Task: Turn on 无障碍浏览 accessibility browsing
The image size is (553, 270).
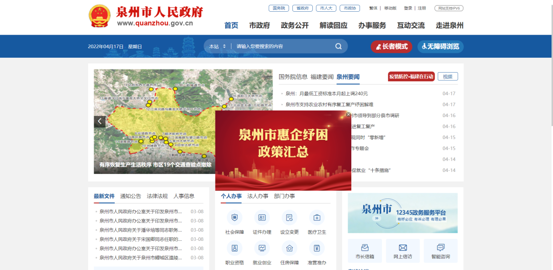Action: click(x=440, y=47)
